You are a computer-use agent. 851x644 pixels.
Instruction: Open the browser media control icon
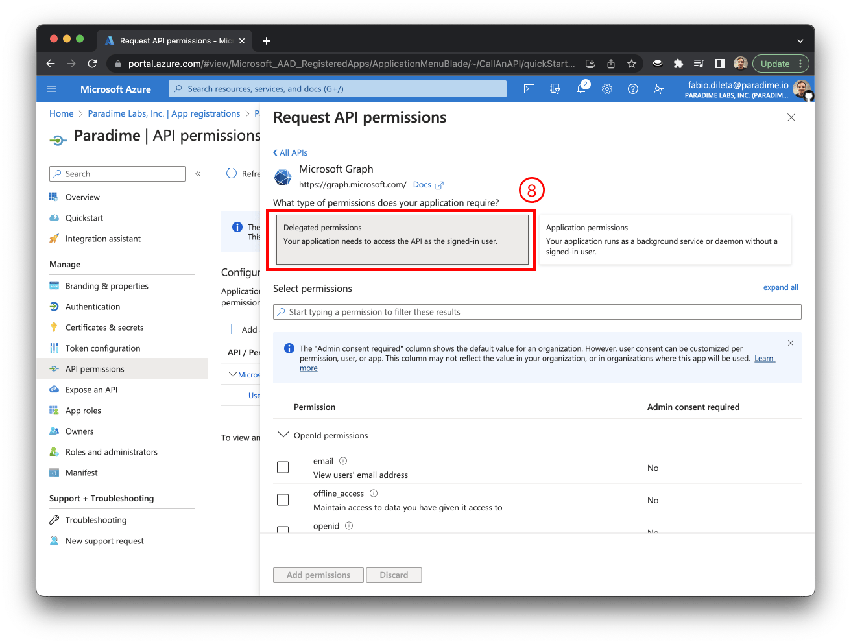pos(699,64)
